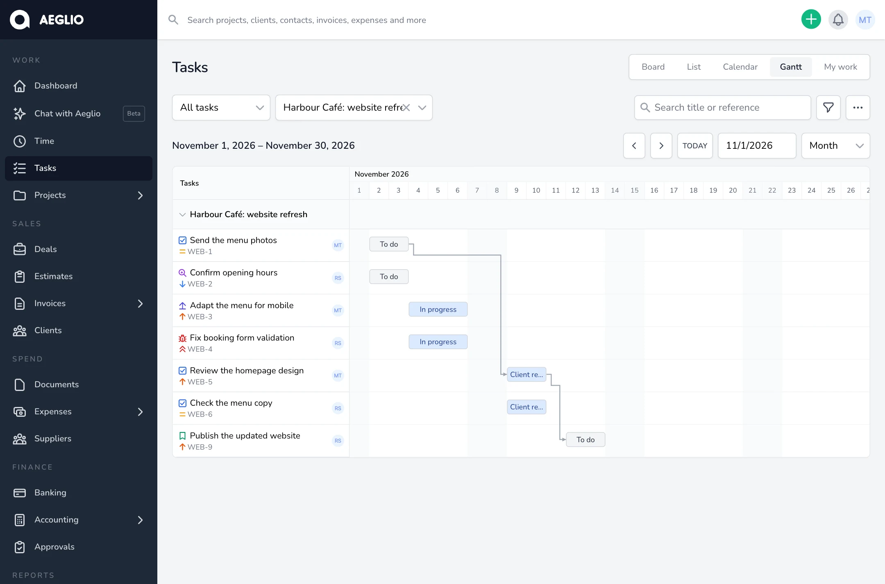This screenshot has height=584, width=885.
Task: Open Chat with Aeglio
Action: click(79, 114)
